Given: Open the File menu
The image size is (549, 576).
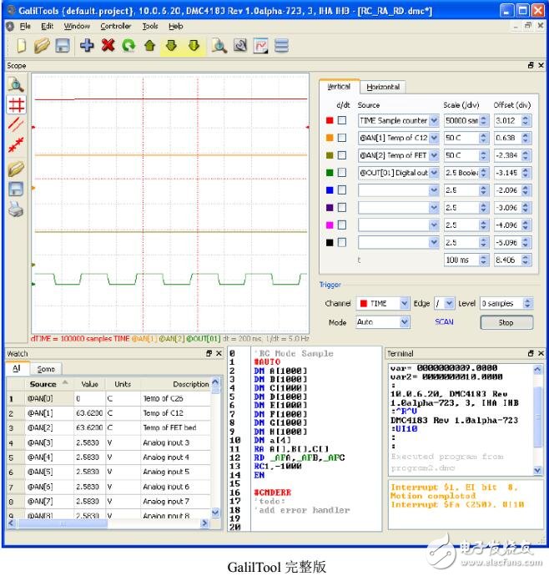Looking at the screenshot, I should click(x=25, y=27).
